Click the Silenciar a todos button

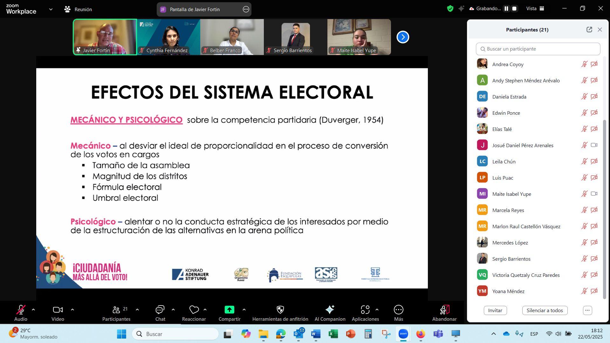coord(545,310)
